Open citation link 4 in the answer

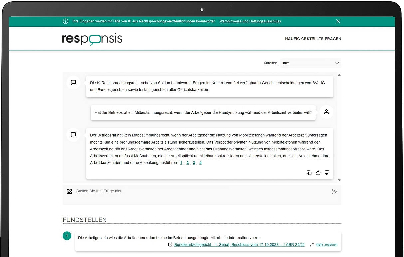click(x=200, y=163)
